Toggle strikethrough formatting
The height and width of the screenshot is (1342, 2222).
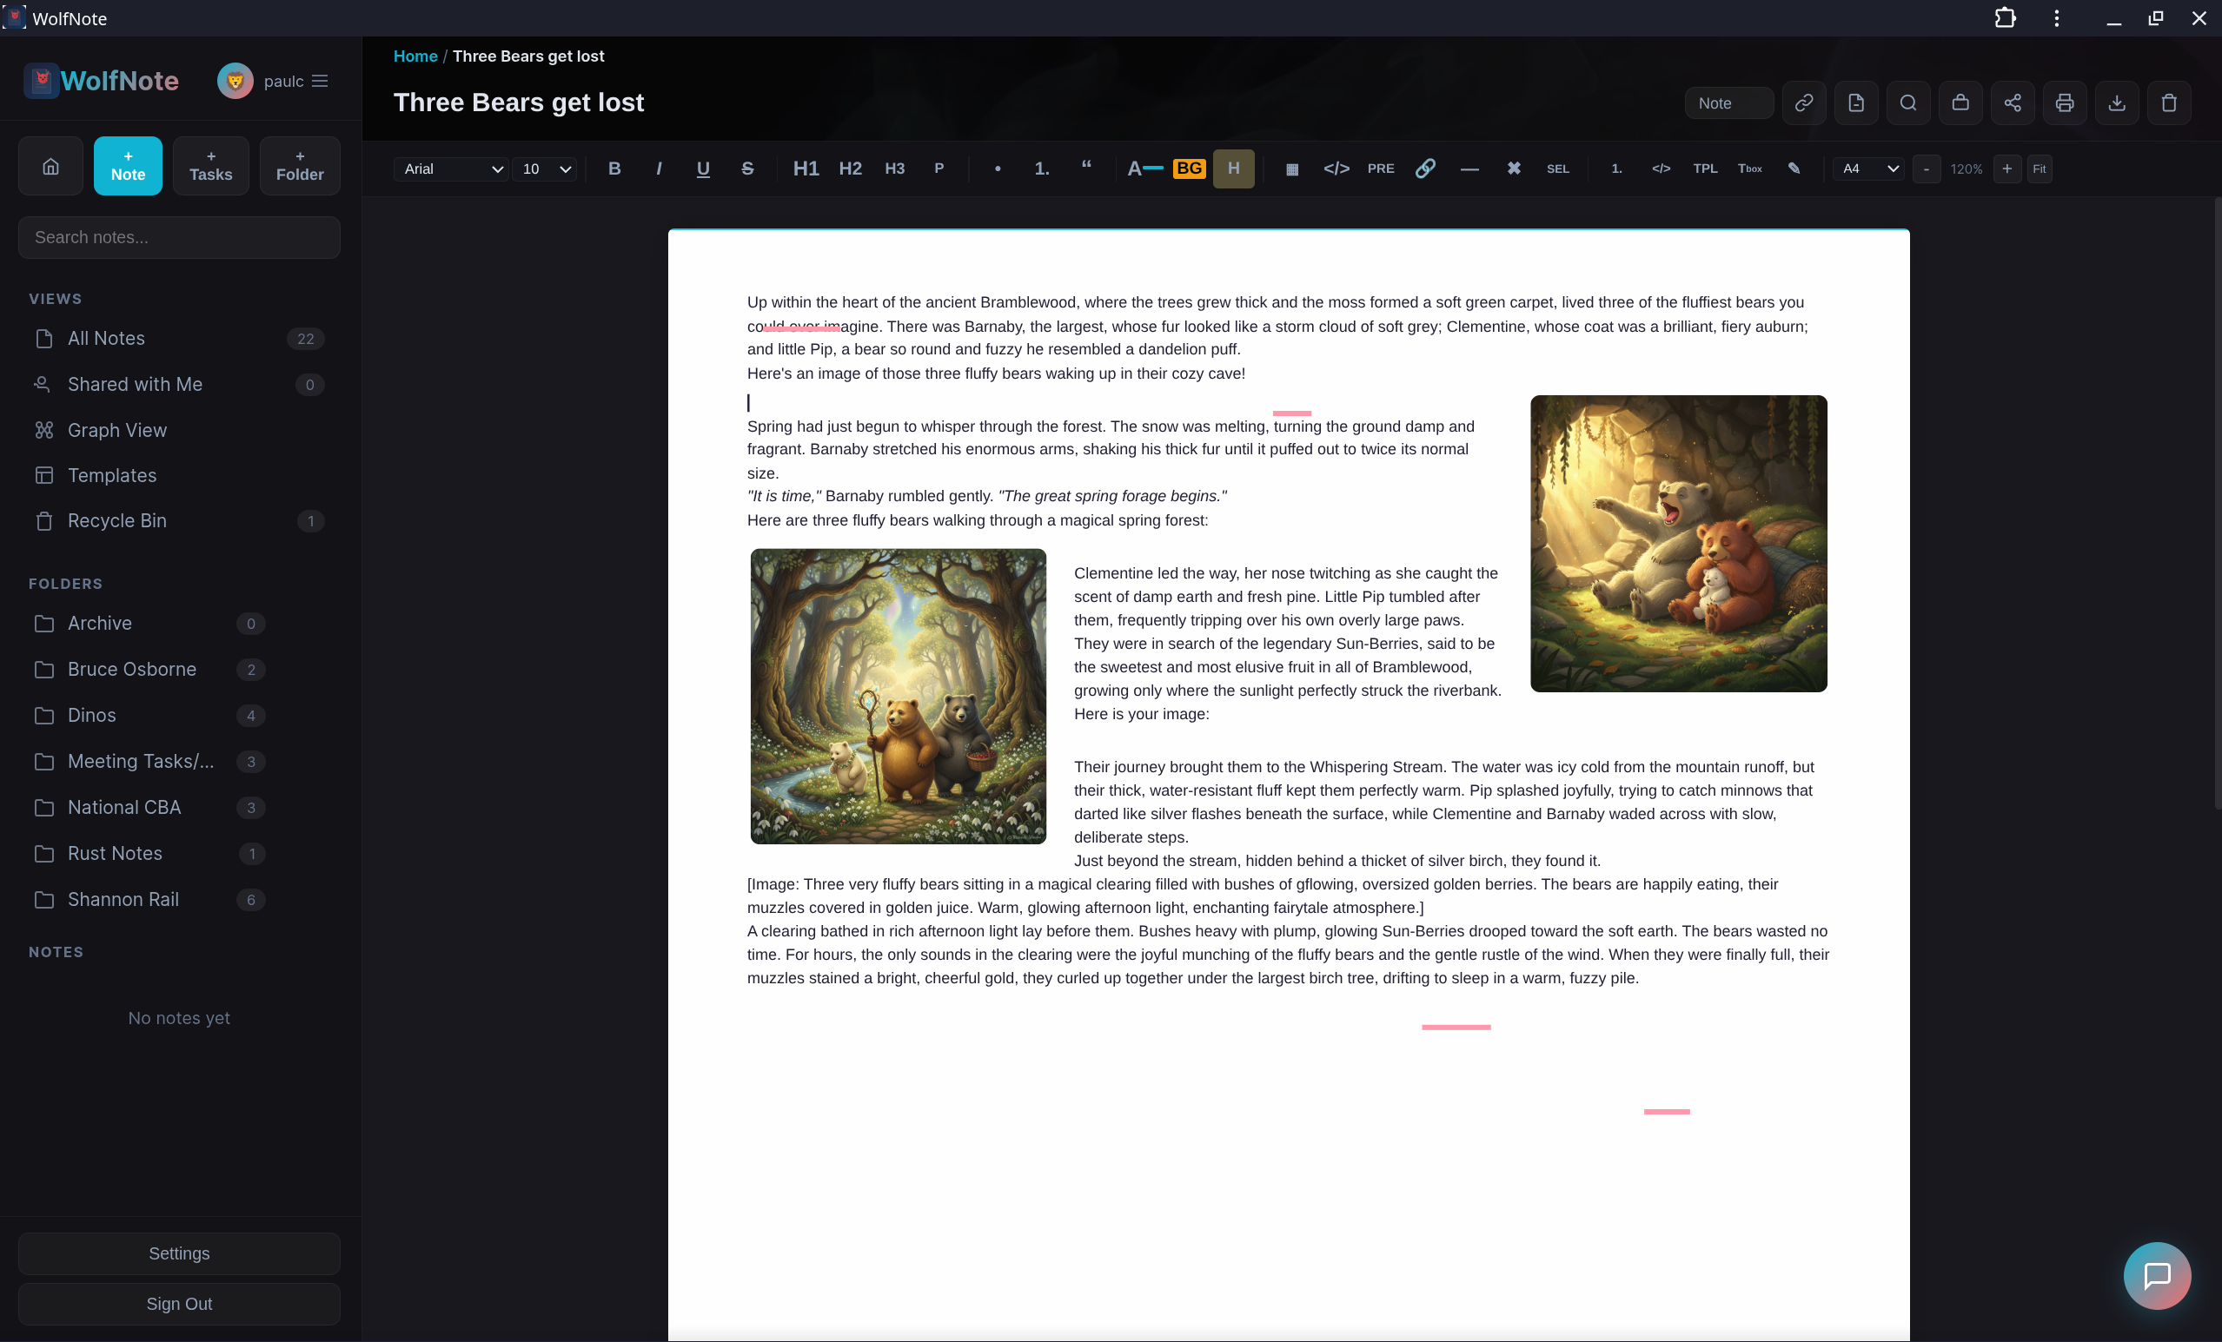point(746,169)
